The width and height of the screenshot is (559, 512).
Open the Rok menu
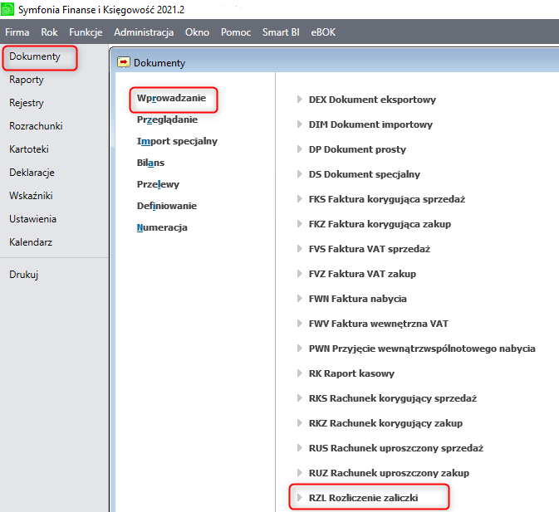[x=49, y=32]
